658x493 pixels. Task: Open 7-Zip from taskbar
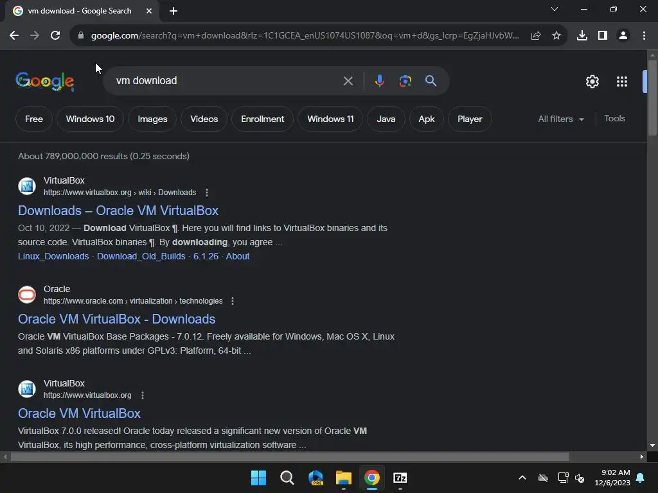point(400,478)
